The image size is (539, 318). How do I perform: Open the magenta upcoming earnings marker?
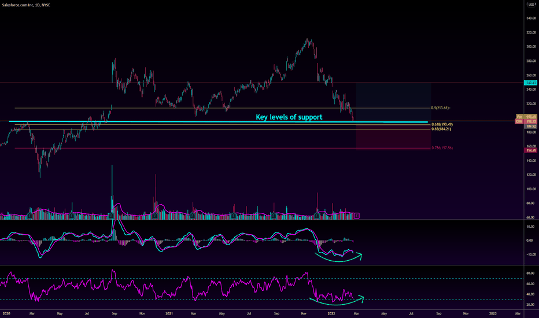pos(356,216)
